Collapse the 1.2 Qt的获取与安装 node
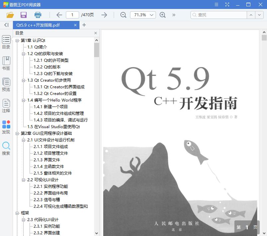The image size is (267, 236). click(x=23, y=54)
